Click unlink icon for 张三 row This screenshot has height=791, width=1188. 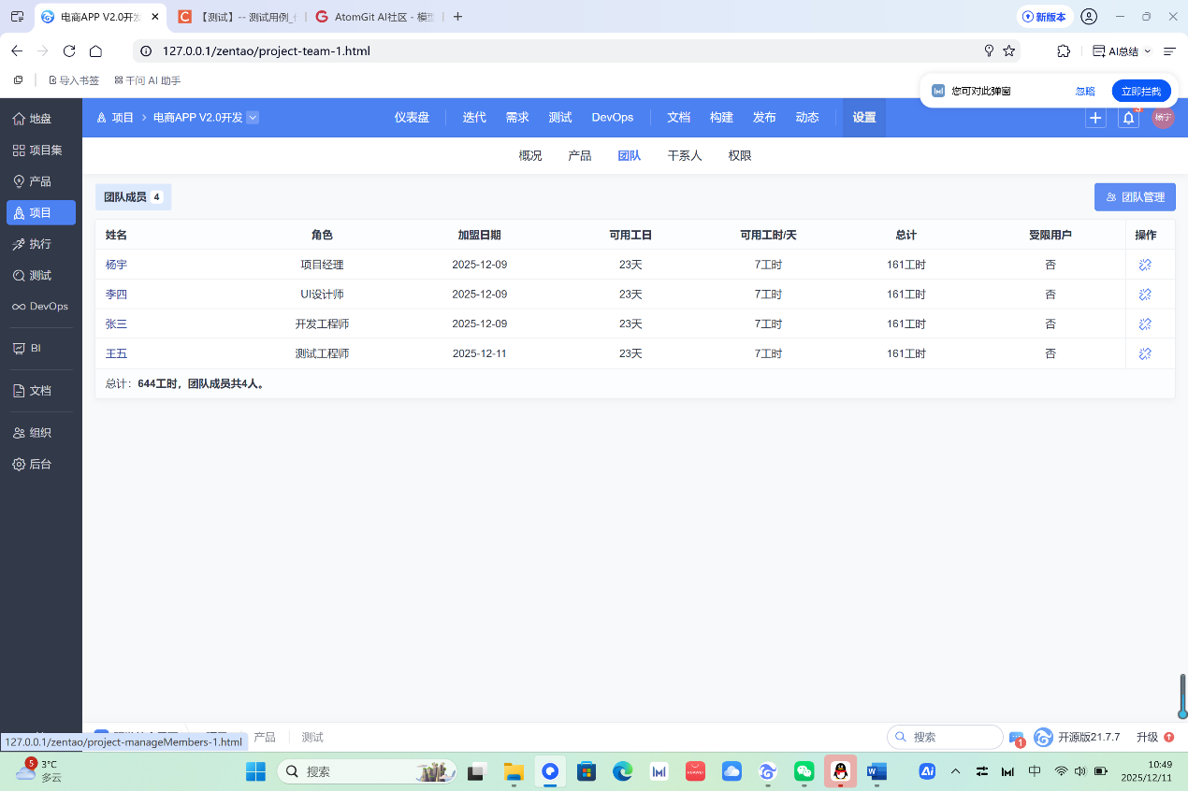click(1145, 324)
